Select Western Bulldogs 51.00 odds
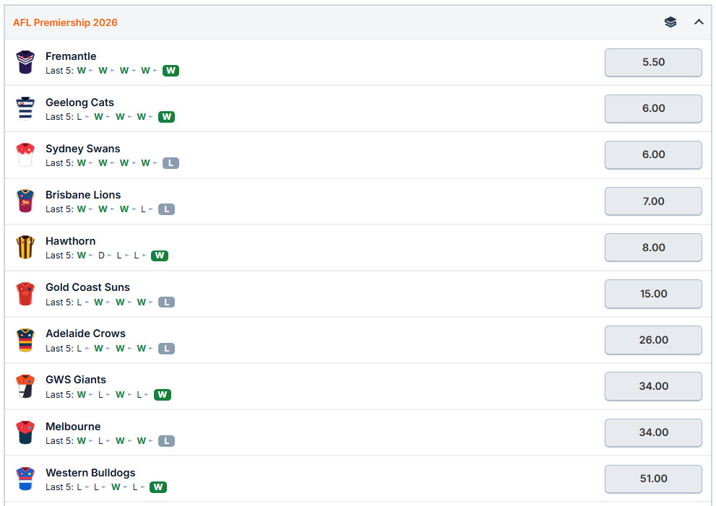Viewport: 716px width, 506px height. tap(653, 479)
